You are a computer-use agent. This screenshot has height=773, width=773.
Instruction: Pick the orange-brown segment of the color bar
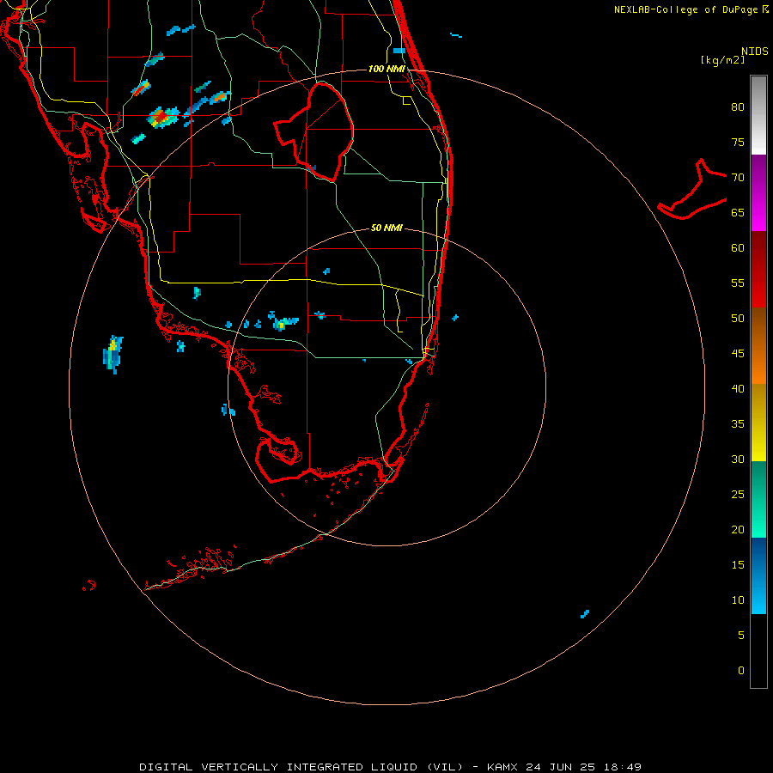[758, 345]
